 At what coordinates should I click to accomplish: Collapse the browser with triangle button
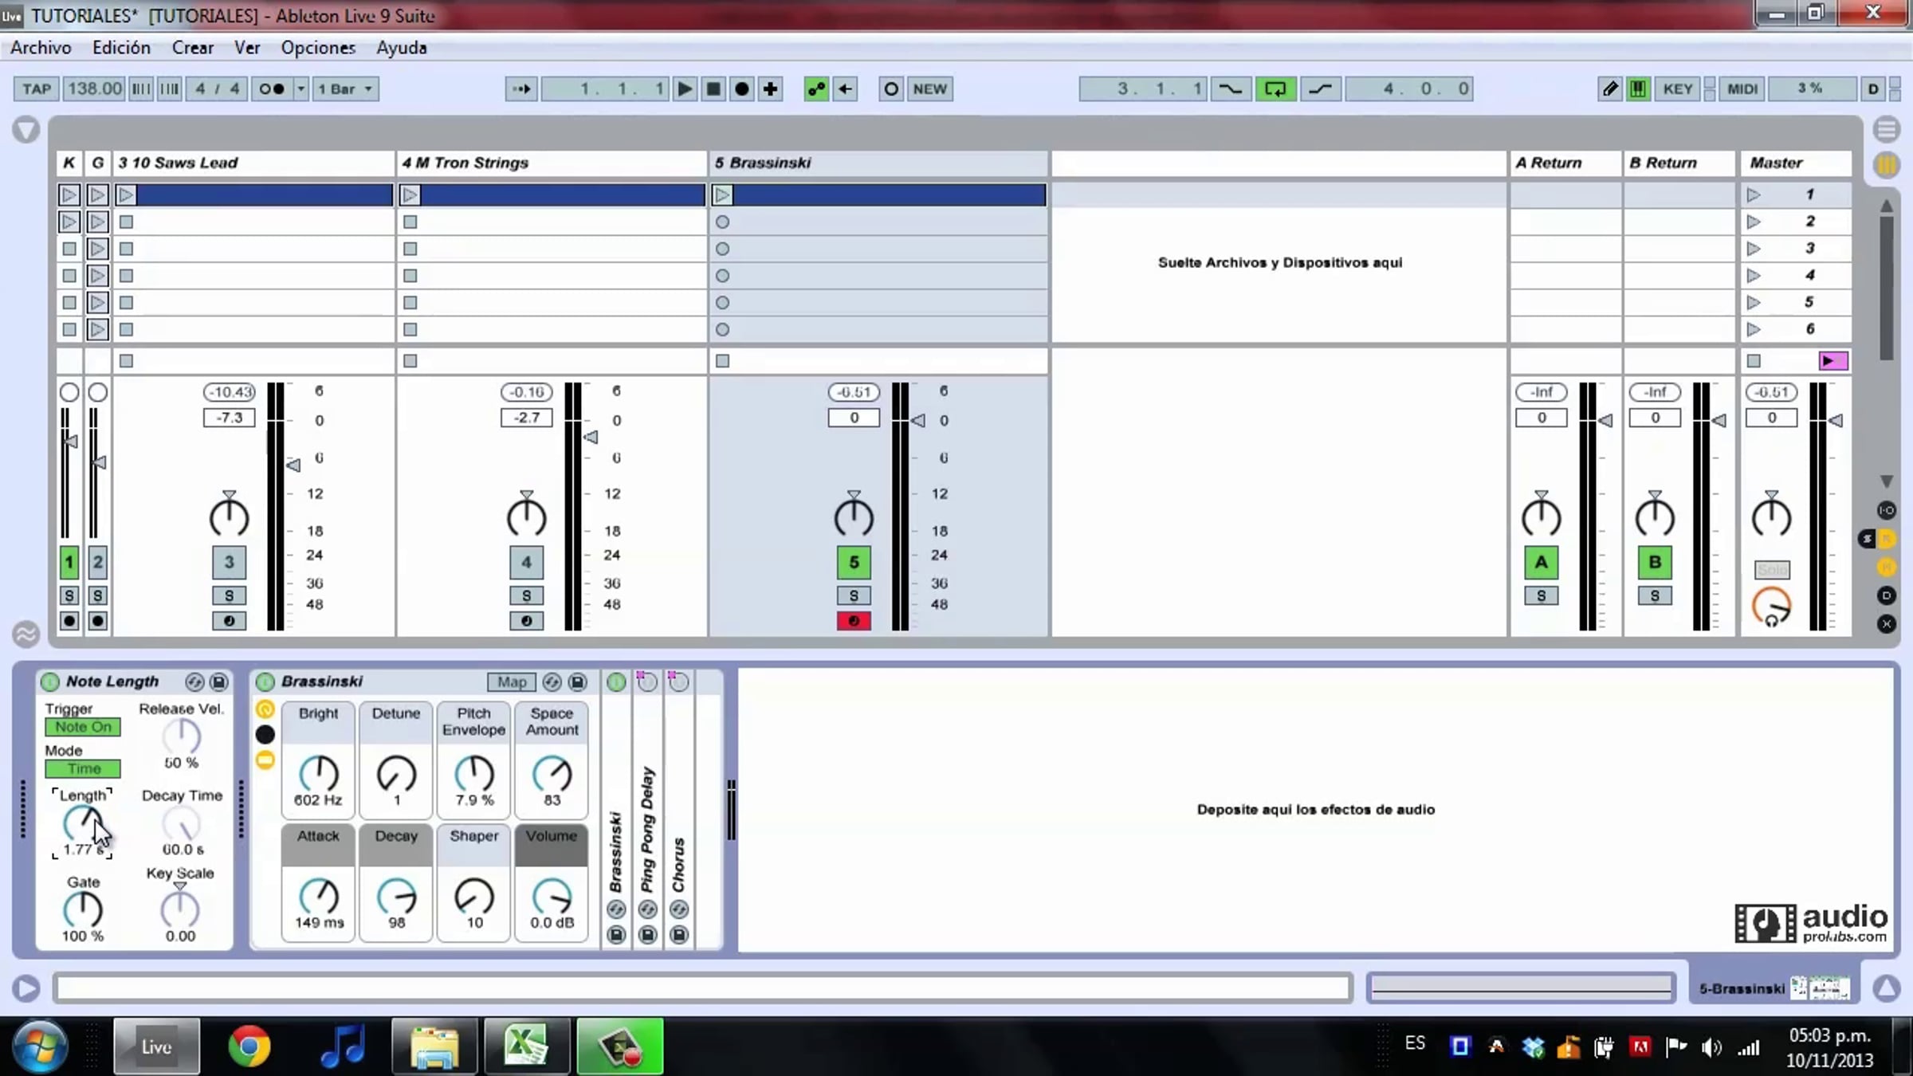[26, 129]
